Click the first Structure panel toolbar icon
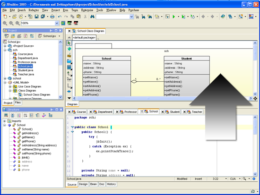Screen dimensions: 260x195 pos(6,115)
